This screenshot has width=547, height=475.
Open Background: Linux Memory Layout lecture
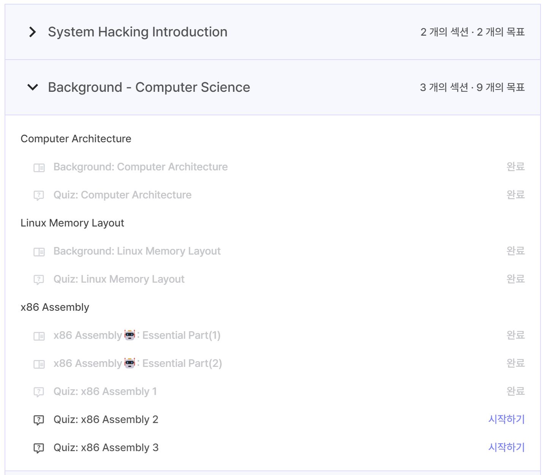pos(137,251)
